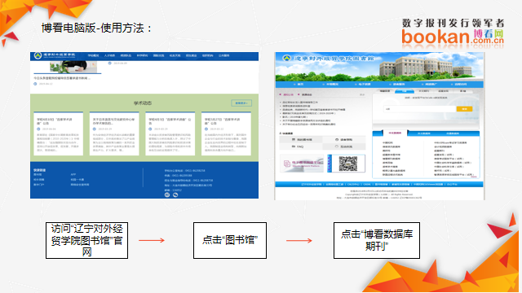522x293 pixels.
Task: Click the first item in the library navigation bar
Action: pos(299,85)
